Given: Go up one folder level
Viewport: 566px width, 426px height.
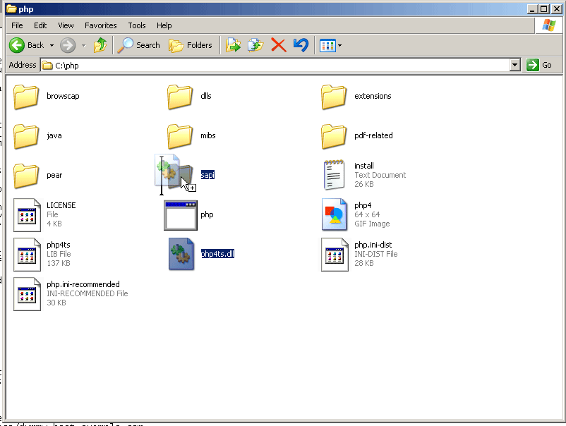Looking at the screenshot, I should pyautogui.click(x=100, y=45).
